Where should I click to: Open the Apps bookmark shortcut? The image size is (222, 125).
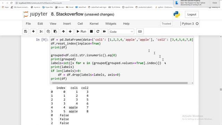[5, 7]
